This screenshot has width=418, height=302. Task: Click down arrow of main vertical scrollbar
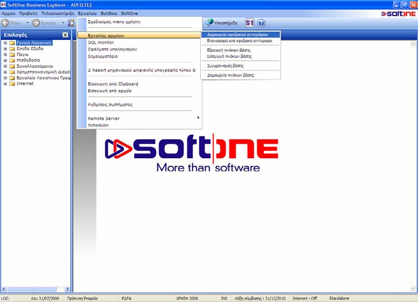(413, 289)
